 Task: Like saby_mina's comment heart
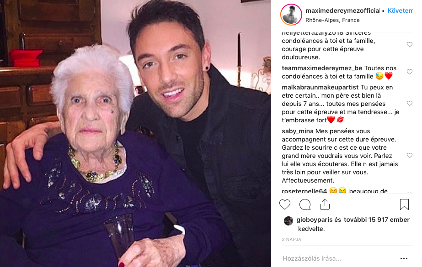click(409, 156)
